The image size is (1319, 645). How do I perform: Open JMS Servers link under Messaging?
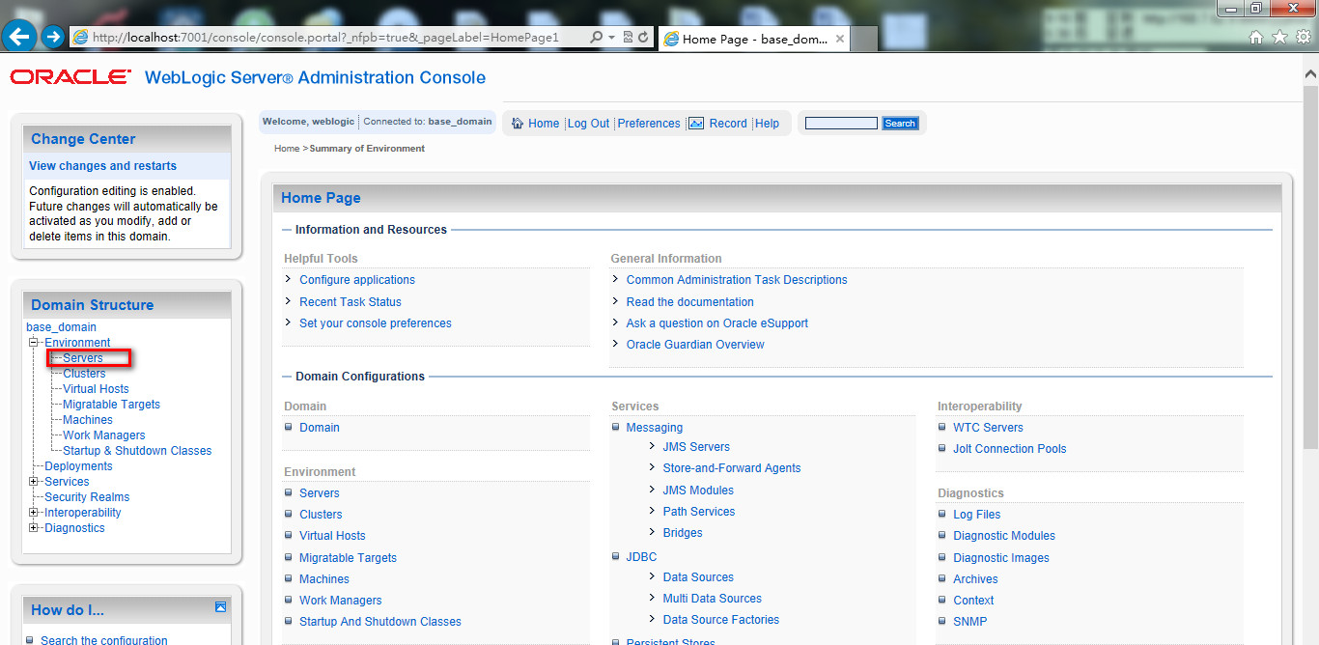coord(696,447)
